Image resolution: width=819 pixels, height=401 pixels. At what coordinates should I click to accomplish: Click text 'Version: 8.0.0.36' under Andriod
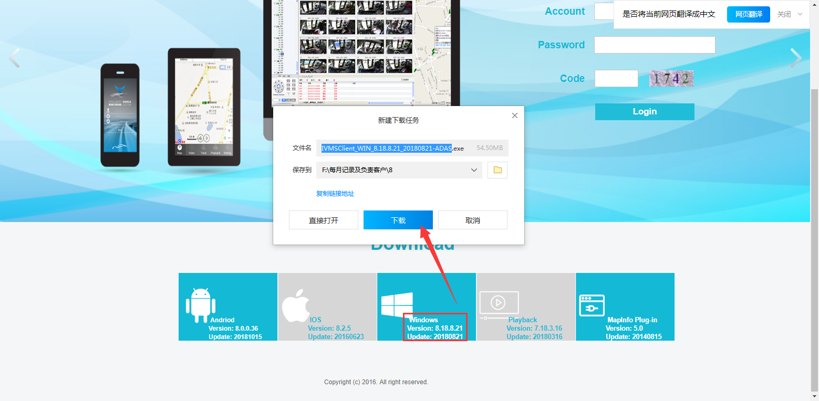click(233, 328)
